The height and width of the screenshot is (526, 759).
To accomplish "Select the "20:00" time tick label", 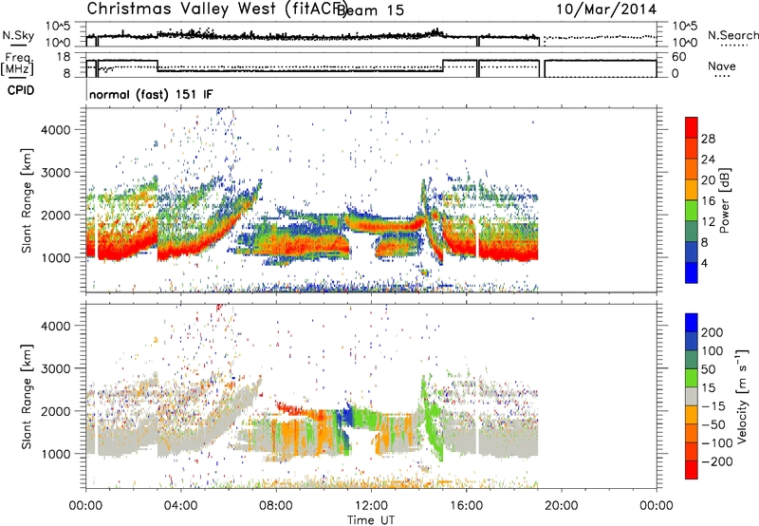I will [561, 506].
